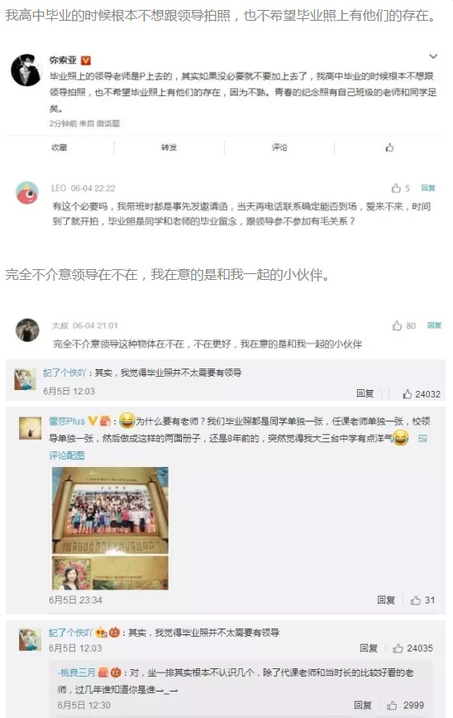This screenshot has height=718, width=453.
Task: Like LEO's comment showing 5 likes
Action: [x=400, y=188]
